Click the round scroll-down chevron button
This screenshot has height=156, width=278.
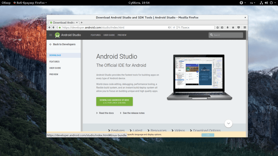(228, 123)
